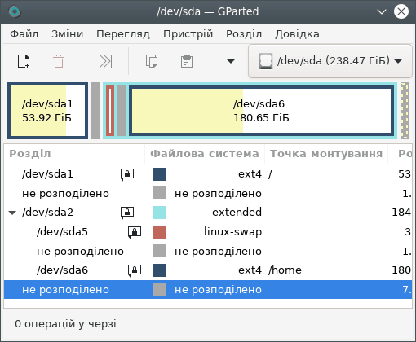Open the toolbar overflow dropdown arrow
416x342 pixels.
(231, 61)
